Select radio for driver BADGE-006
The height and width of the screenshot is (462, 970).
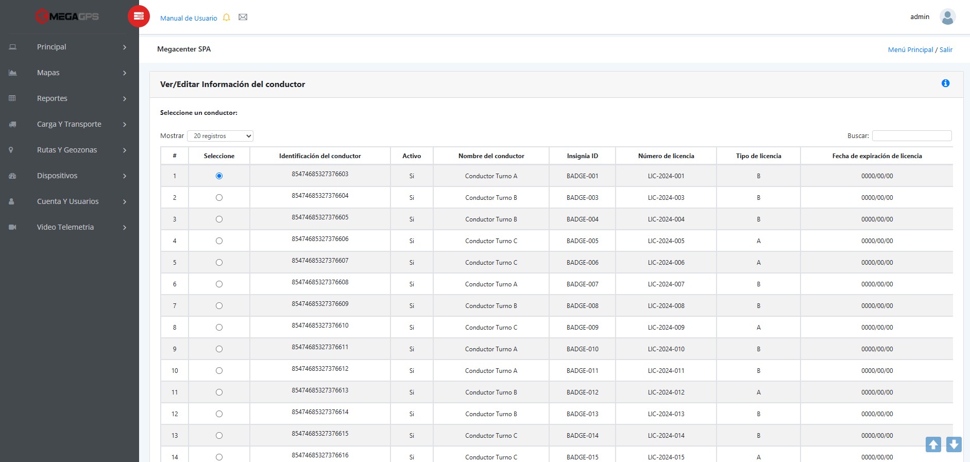[219, 263]
